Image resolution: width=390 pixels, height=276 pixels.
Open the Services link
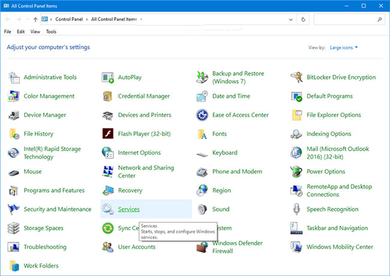click(x=128, y=209)
